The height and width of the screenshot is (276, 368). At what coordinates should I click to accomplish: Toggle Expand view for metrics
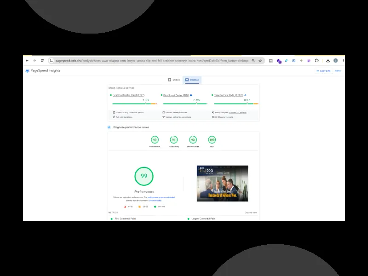pyautogui.click(x=251, y=213)
